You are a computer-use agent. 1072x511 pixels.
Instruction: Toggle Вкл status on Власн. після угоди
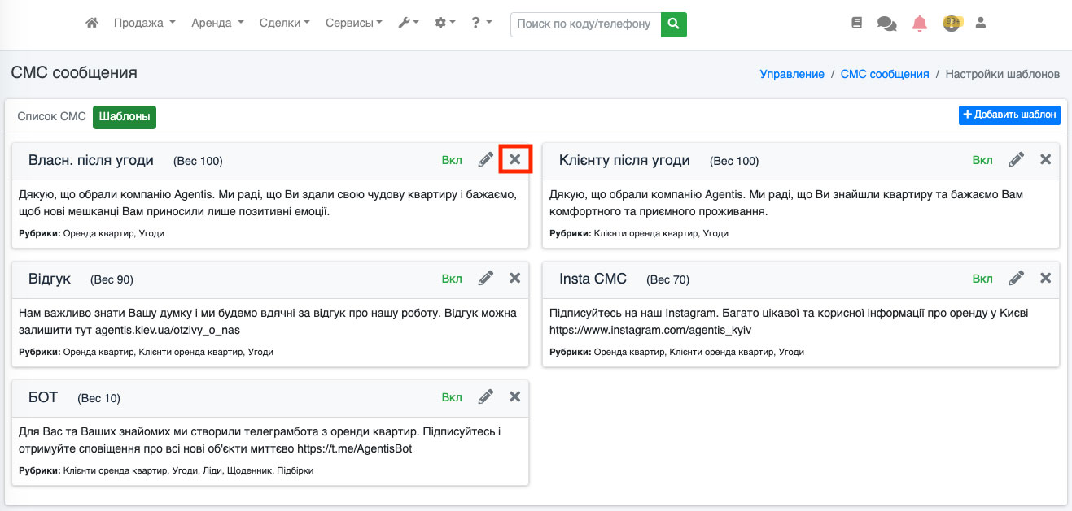coord(452,160)
